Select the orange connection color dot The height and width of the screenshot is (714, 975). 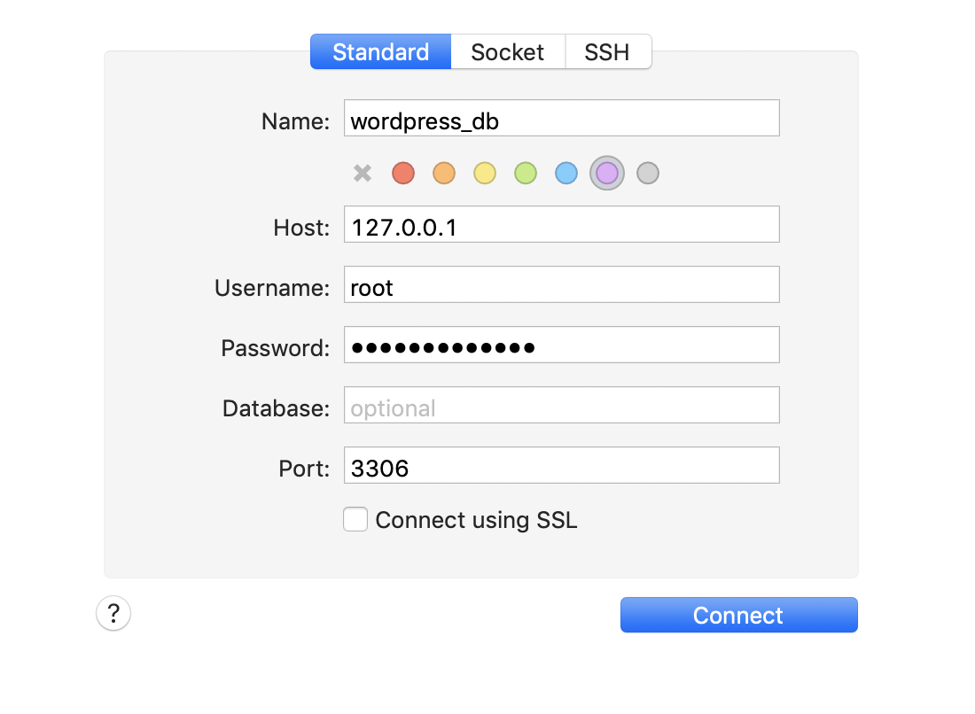pyautogui.click(x=444, y=173)
